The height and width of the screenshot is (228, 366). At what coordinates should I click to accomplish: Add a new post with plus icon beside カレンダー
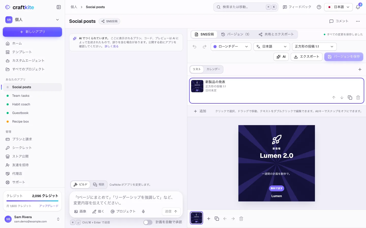pyautogui.click(x=360, y=69)
